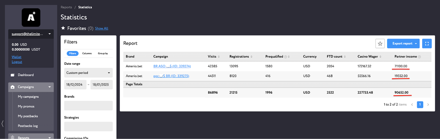The width and height of the screenshot is (440, 139).
Task: Open My promos menu item
Action: (26, 106)
